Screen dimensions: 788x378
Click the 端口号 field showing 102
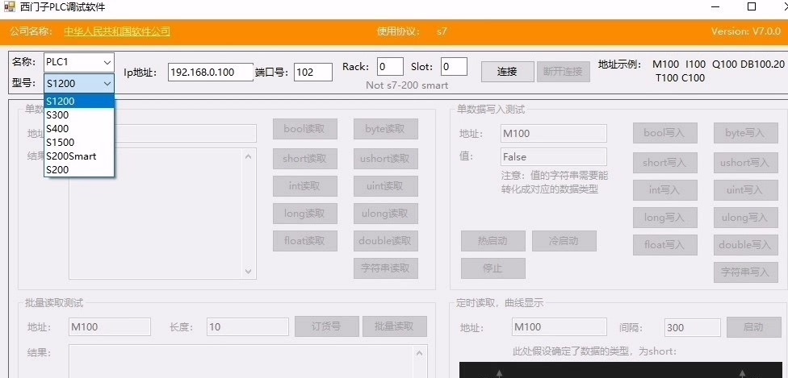point(313,73)
